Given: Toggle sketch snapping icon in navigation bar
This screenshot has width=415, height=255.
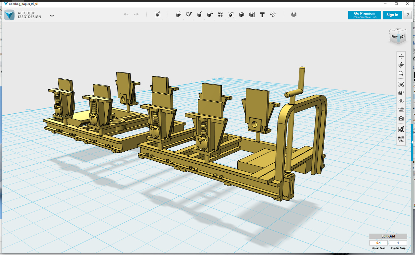Looking at the screenshot, I should [x=401, y=129].
